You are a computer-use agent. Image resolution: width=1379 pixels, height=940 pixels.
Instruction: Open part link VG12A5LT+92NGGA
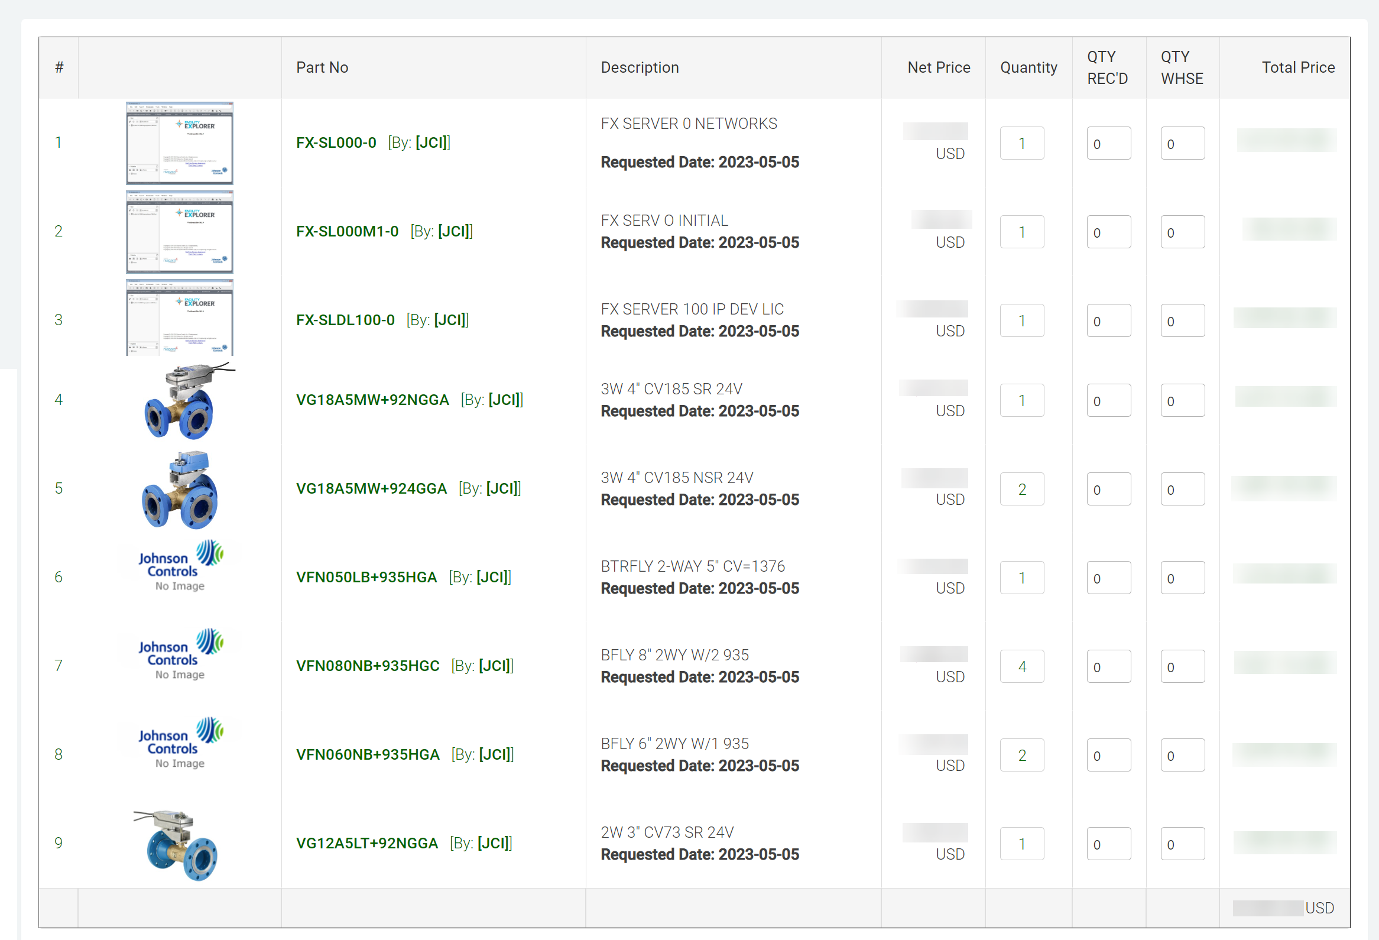tap(366, 843)
